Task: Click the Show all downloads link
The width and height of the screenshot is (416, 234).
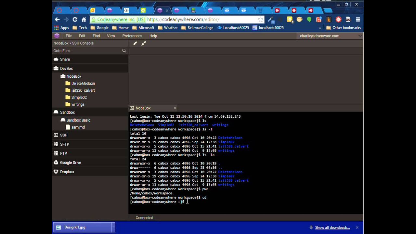Action: click(332, 227)
